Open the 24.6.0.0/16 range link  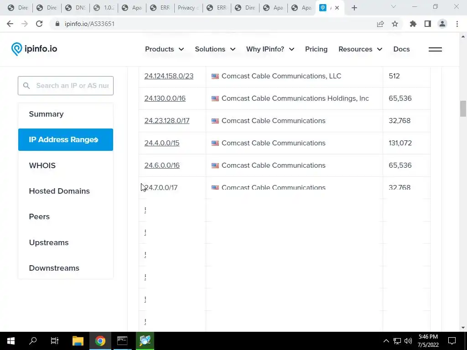point(162,165)
